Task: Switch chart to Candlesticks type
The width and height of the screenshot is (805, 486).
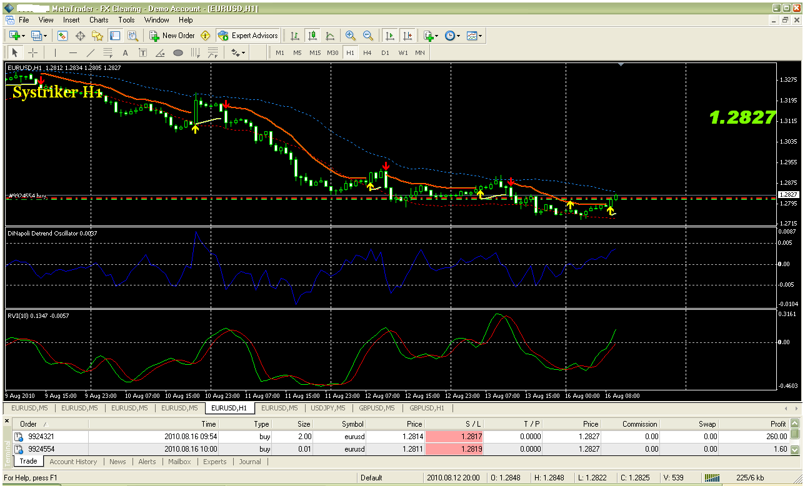Action: tap(312, 36)
